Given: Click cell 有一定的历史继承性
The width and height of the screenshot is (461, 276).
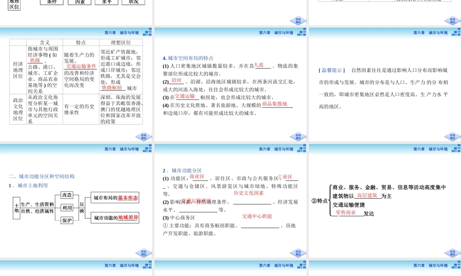Looking at the screenshot, I should point(79,109).
